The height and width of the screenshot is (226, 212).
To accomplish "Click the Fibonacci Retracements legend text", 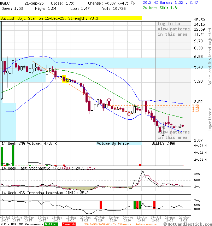I will [x=120, y=224].
